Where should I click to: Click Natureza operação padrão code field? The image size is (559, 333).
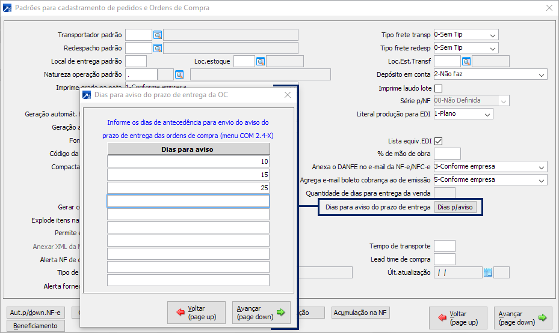pos(141,74)
